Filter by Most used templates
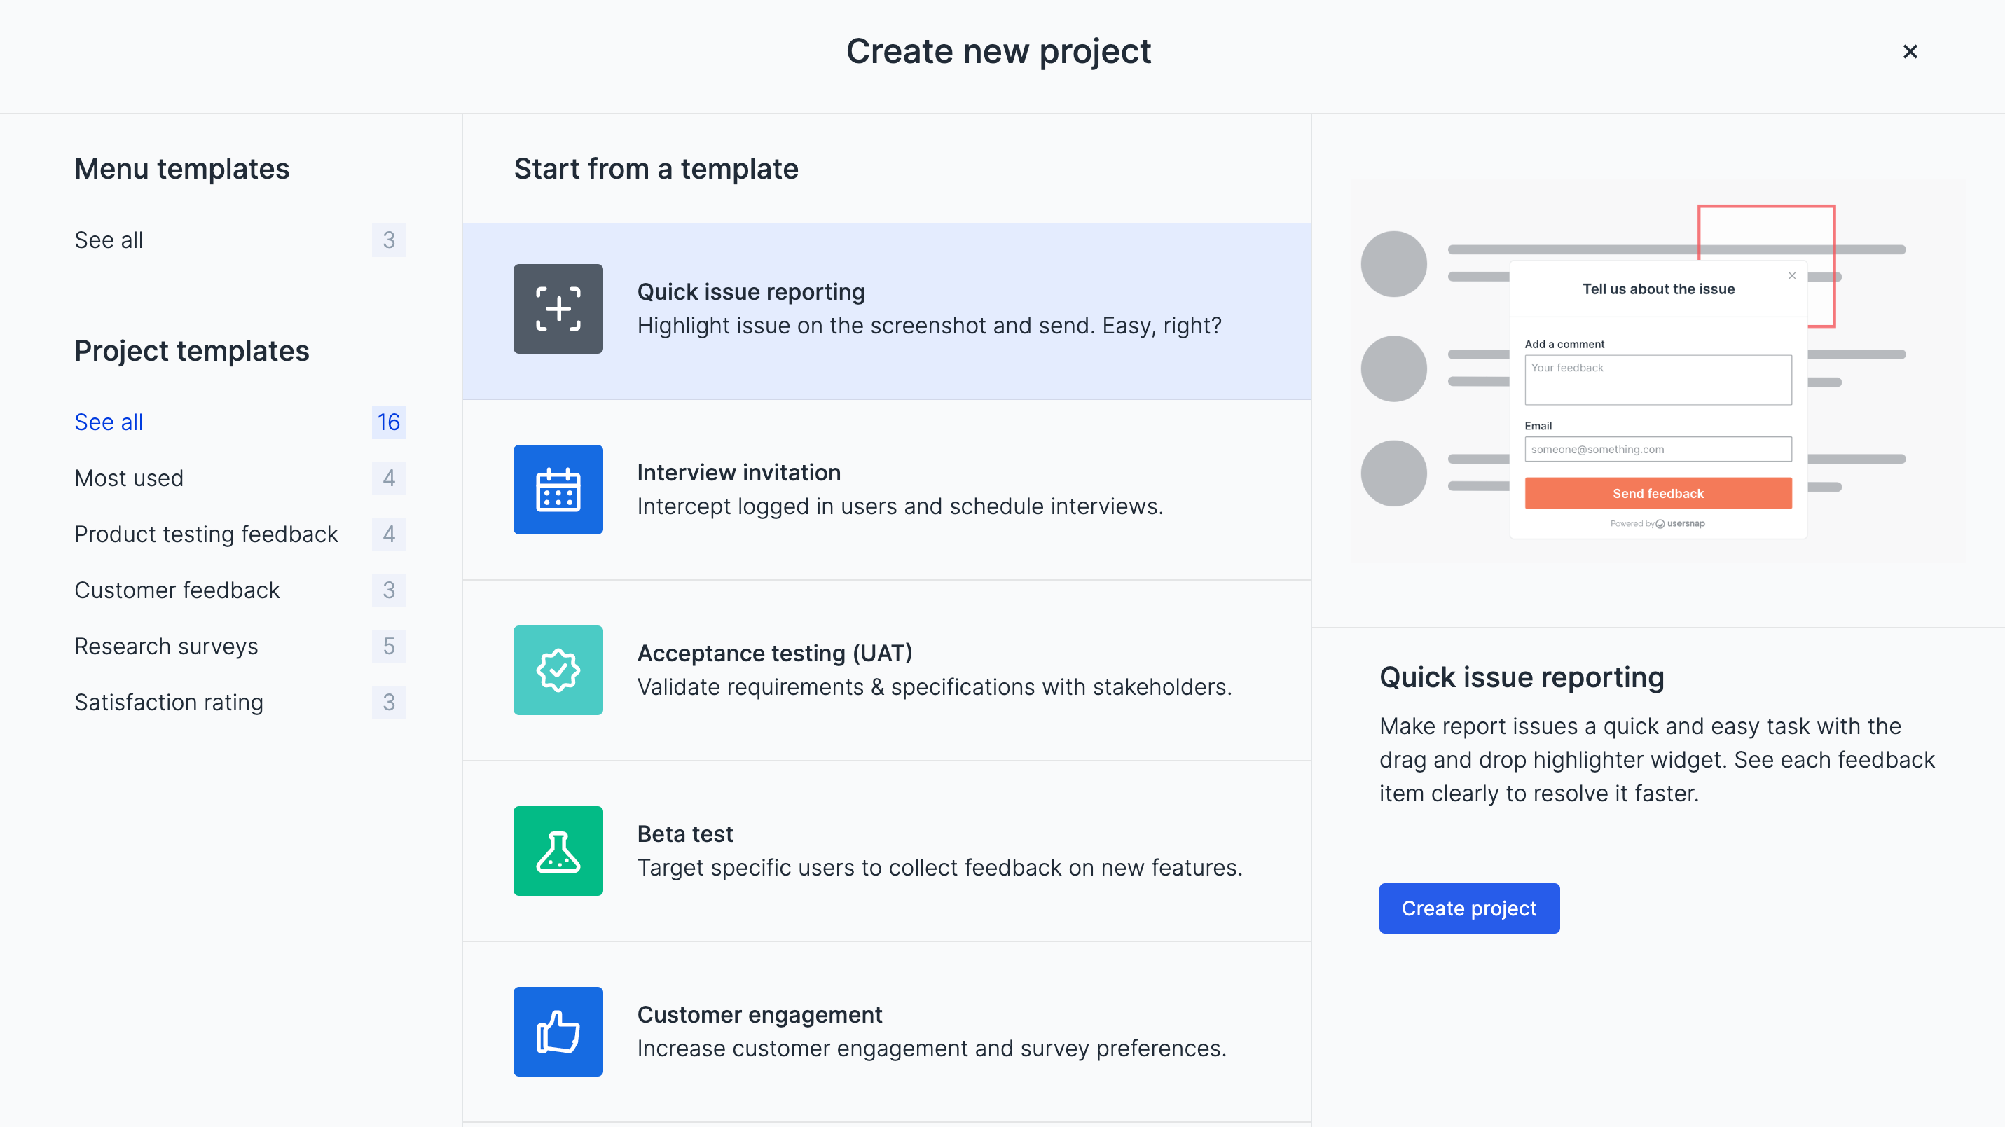The image size is (2005, 1127). pos(129,478)
